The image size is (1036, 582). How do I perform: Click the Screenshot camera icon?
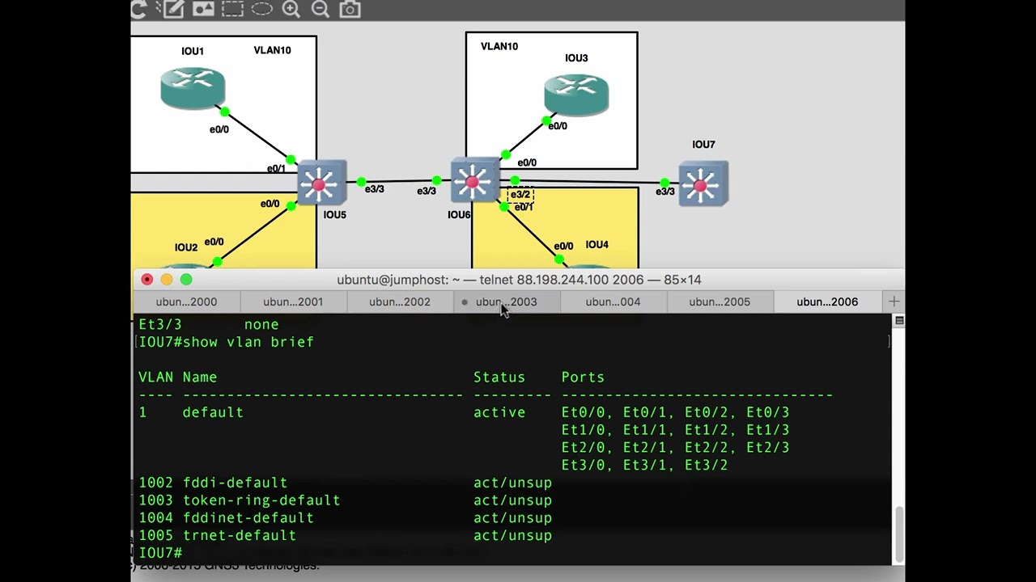(x=350, y=9)
